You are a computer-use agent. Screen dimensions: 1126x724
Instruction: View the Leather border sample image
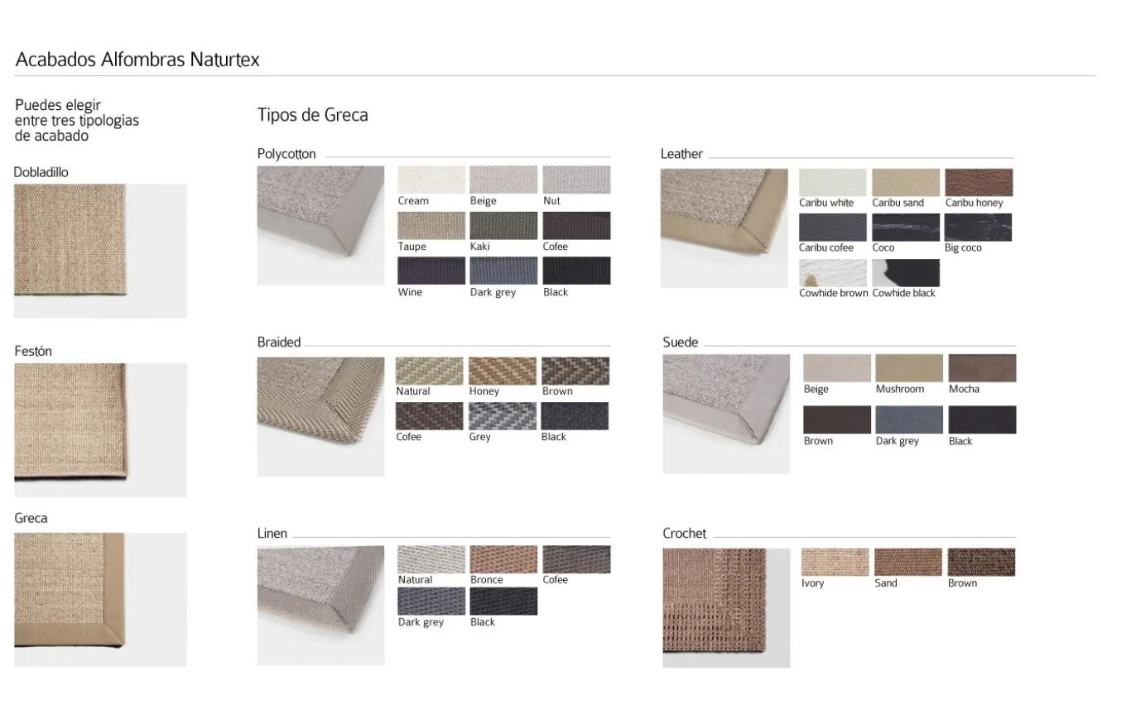[724, 228]
